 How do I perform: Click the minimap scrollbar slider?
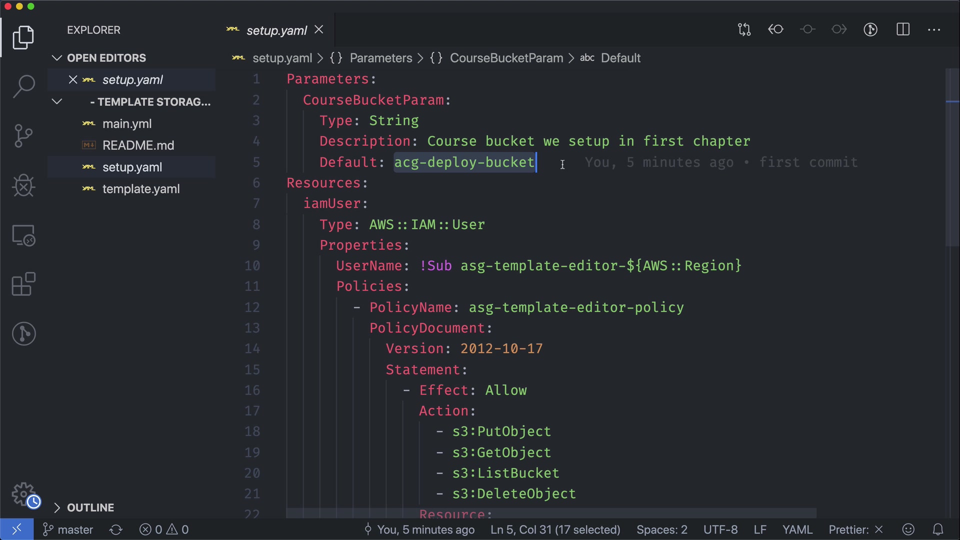pyautogui.click(x=952, y=157)
